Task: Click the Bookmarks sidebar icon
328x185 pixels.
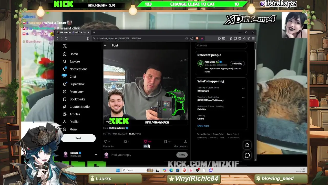Action: click(x=65, y=99)
